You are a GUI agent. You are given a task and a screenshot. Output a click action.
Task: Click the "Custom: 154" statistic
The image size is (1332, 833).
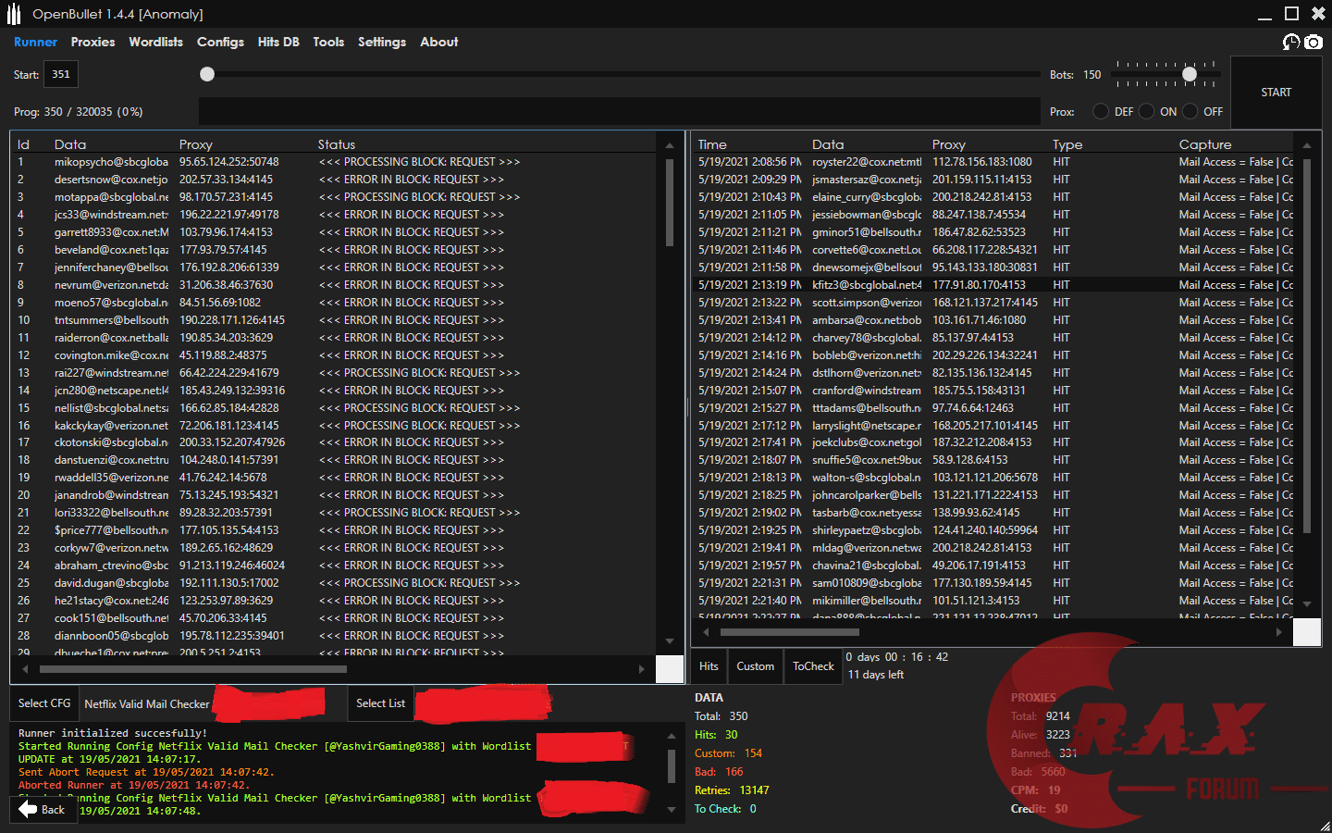[728, 753]
